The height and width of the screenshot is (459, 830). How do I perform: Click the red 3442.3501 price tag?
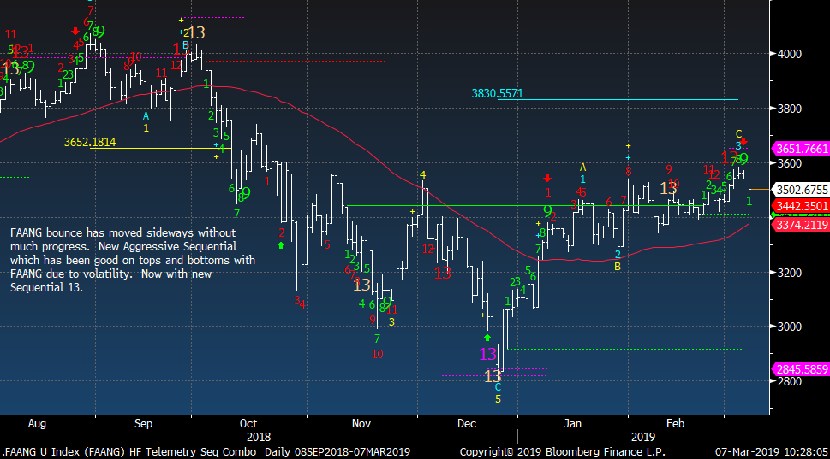[802, 206]
